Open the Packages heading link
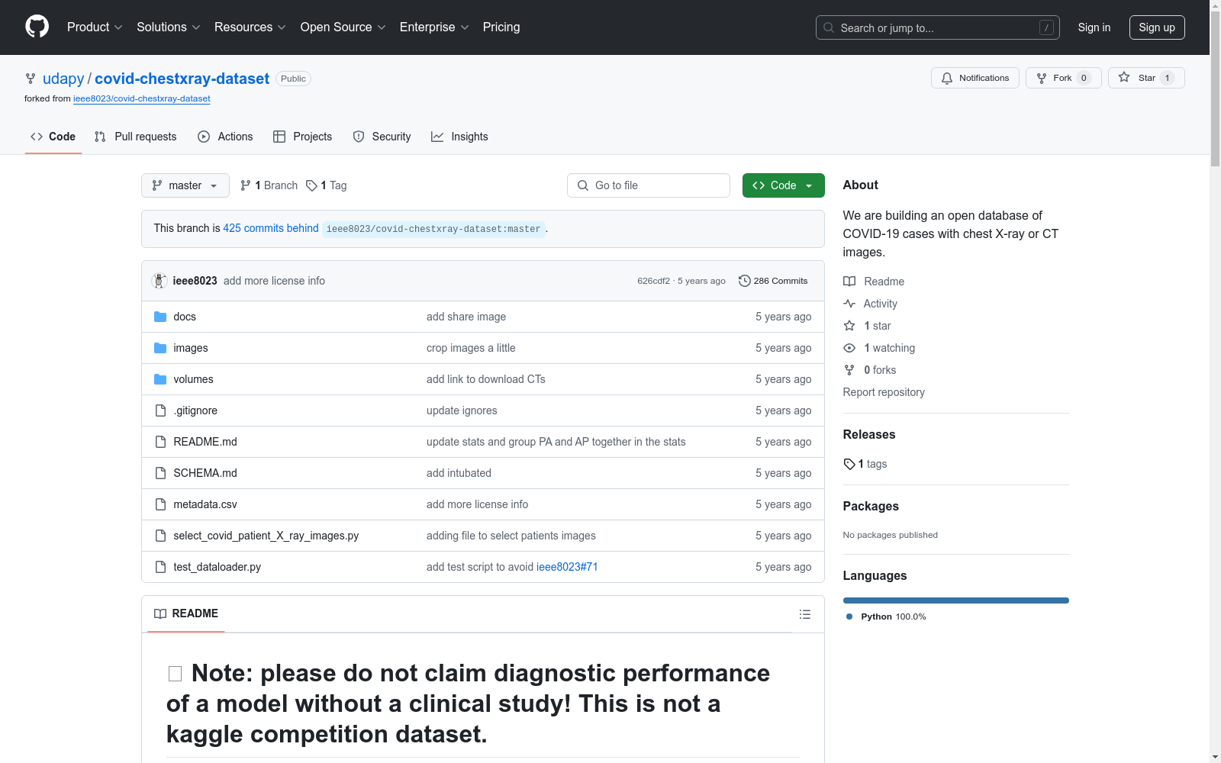 pyautogui.click(x=871, y=506)
